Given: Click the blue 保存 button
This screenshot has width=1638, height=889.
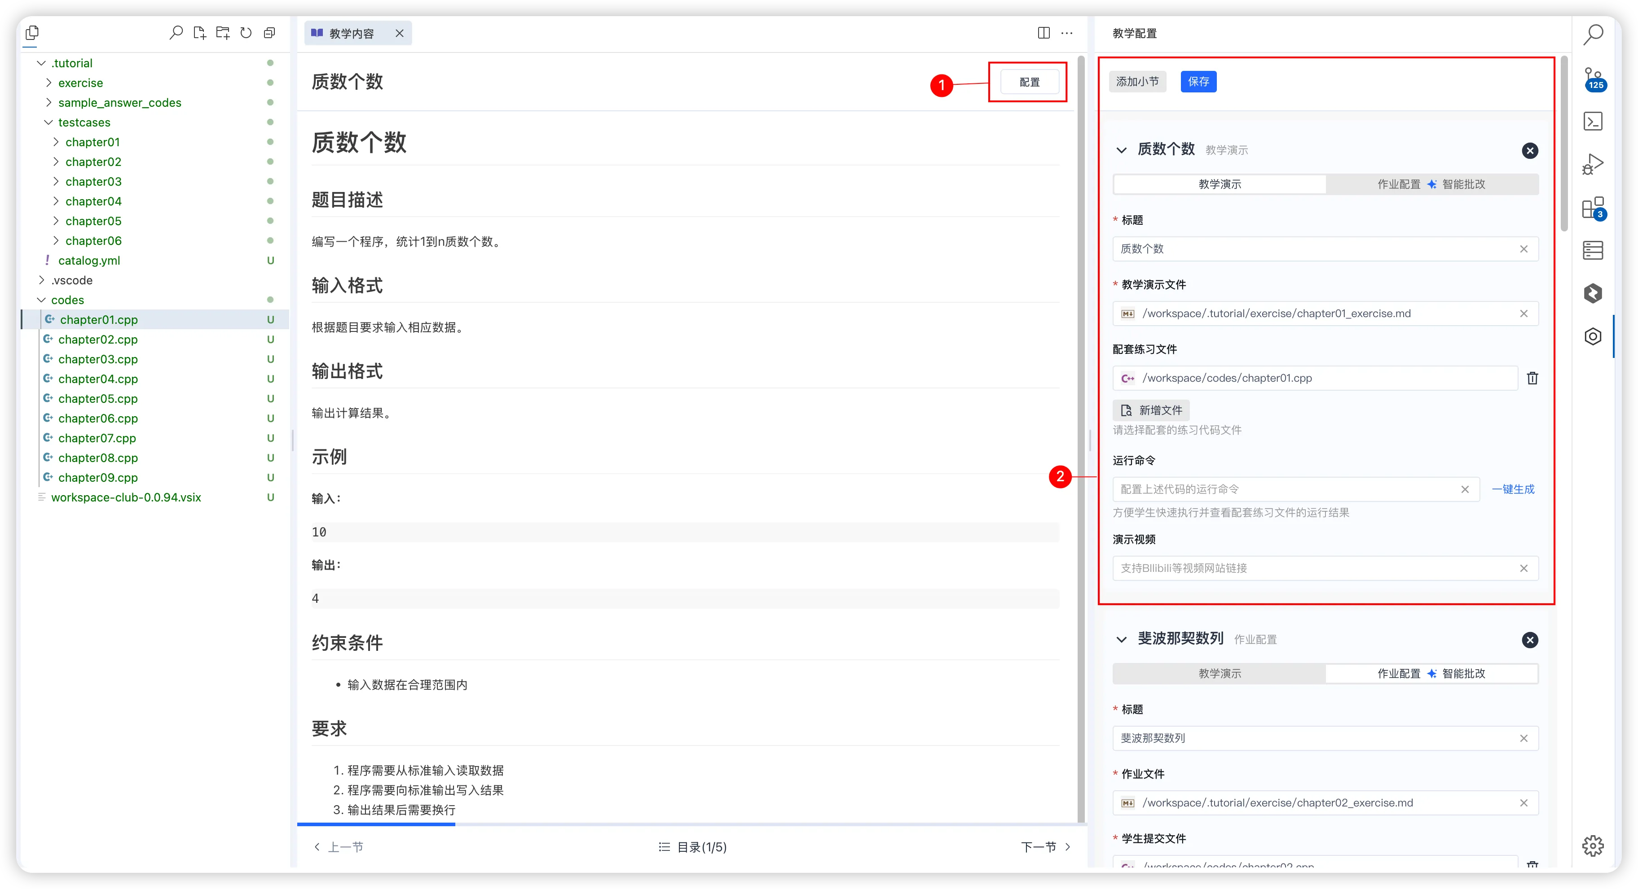Looking at the screenshot, I should click(1198, 81).
